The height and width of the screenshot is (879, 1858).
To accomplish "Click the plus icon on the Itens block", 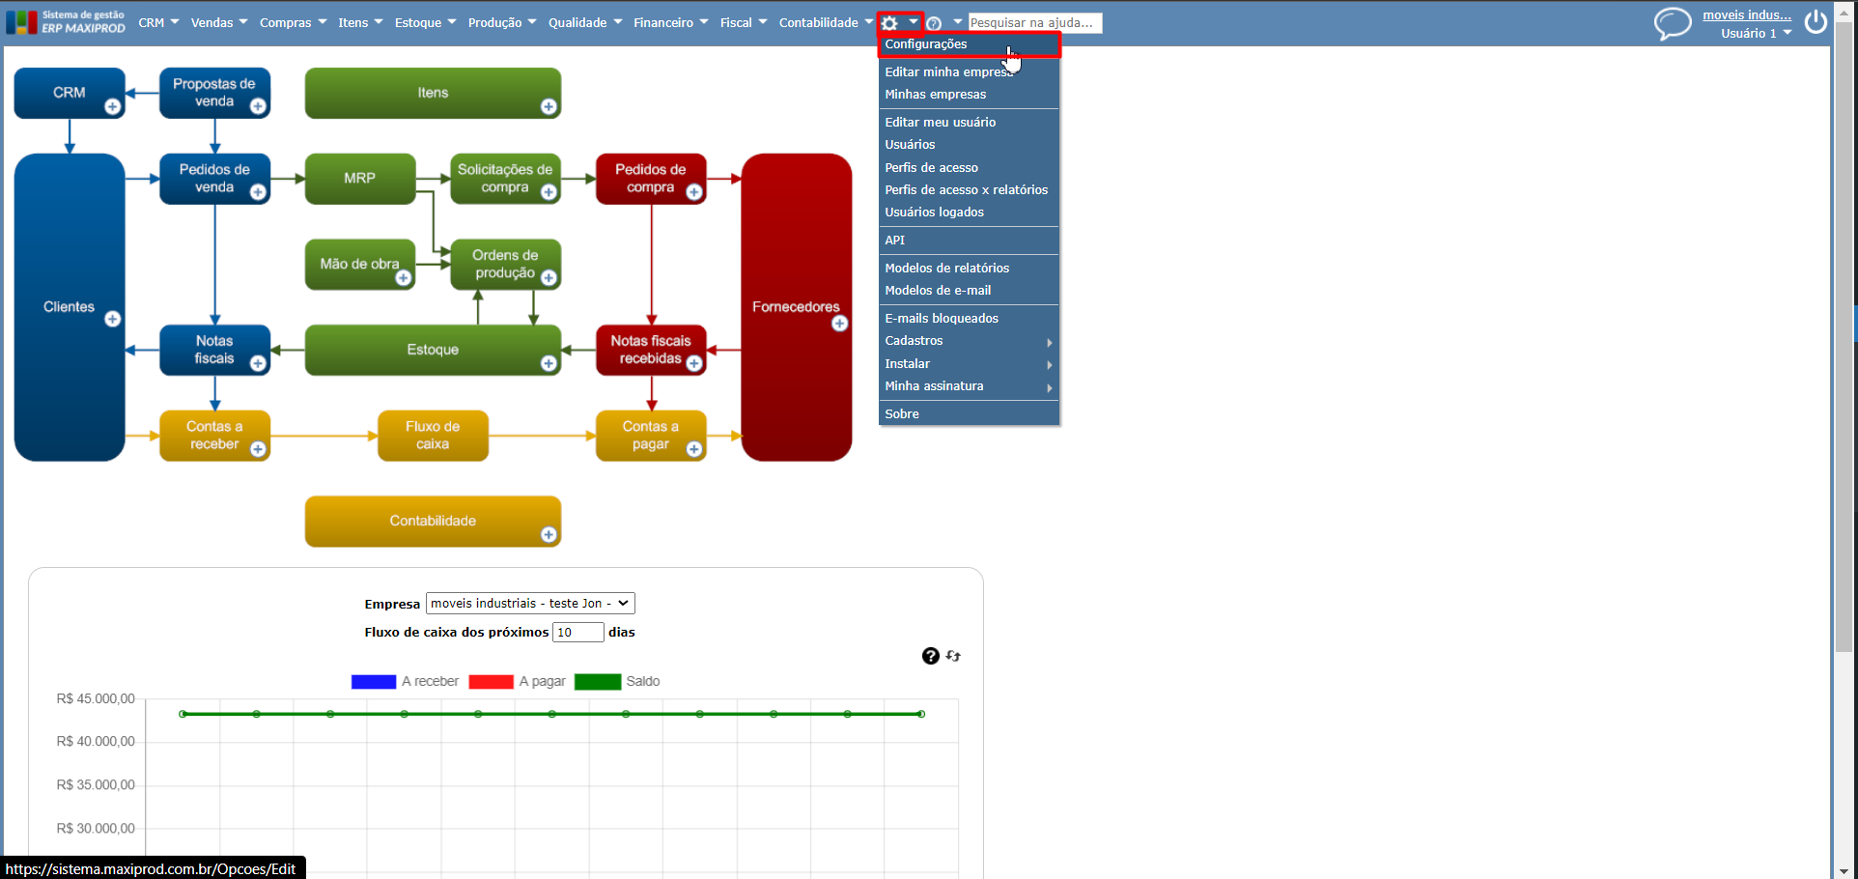I will [x=549, y=106].
